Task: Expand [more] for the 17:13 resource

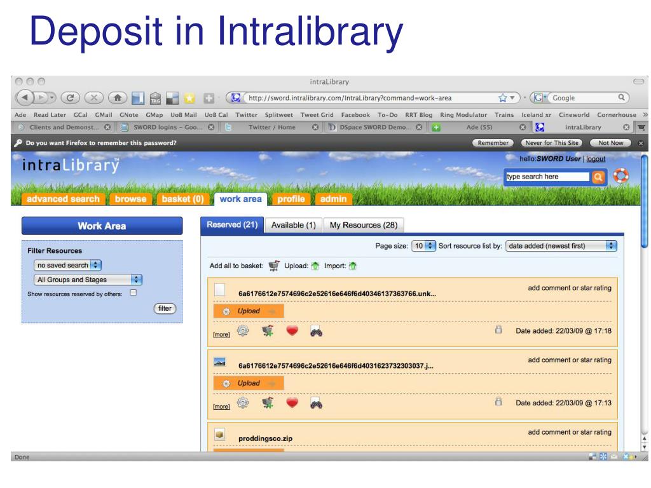Action: pyautogui.click(x=221, y=407)
